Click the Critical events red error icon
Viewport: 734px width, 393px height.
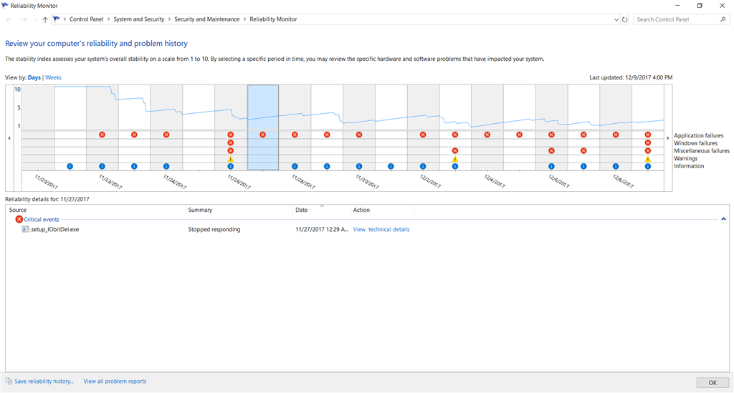point(19,219)
